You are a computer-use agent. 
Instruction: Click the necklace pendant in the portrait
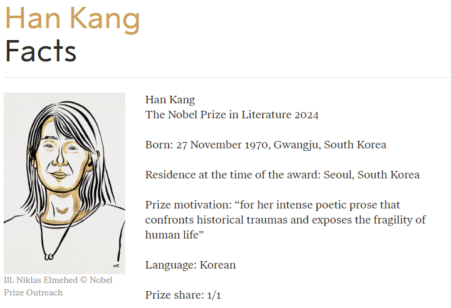48,255
